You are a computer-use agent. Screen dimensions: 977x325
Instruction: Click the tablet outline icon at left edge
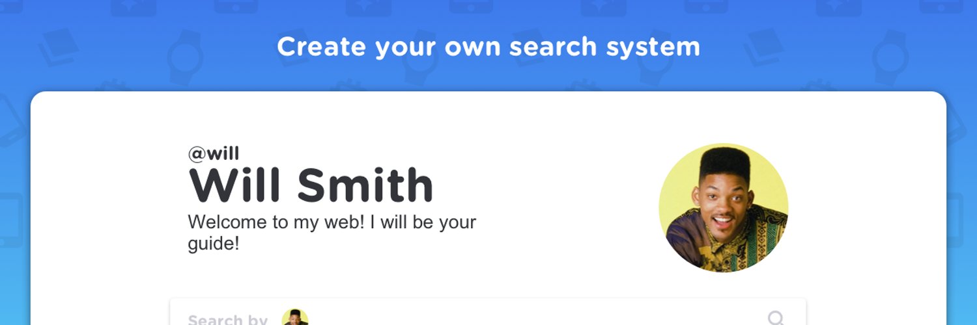(x=11, y=220)
